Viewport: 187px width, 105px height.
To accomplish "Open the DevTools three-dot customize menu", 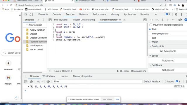I will (181, 14).
